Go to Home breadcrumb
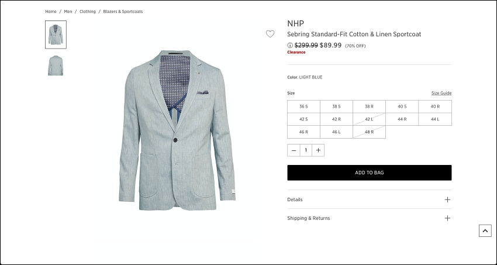The width and height of the screenshot is (497, 265). click(x=51, y=12)
